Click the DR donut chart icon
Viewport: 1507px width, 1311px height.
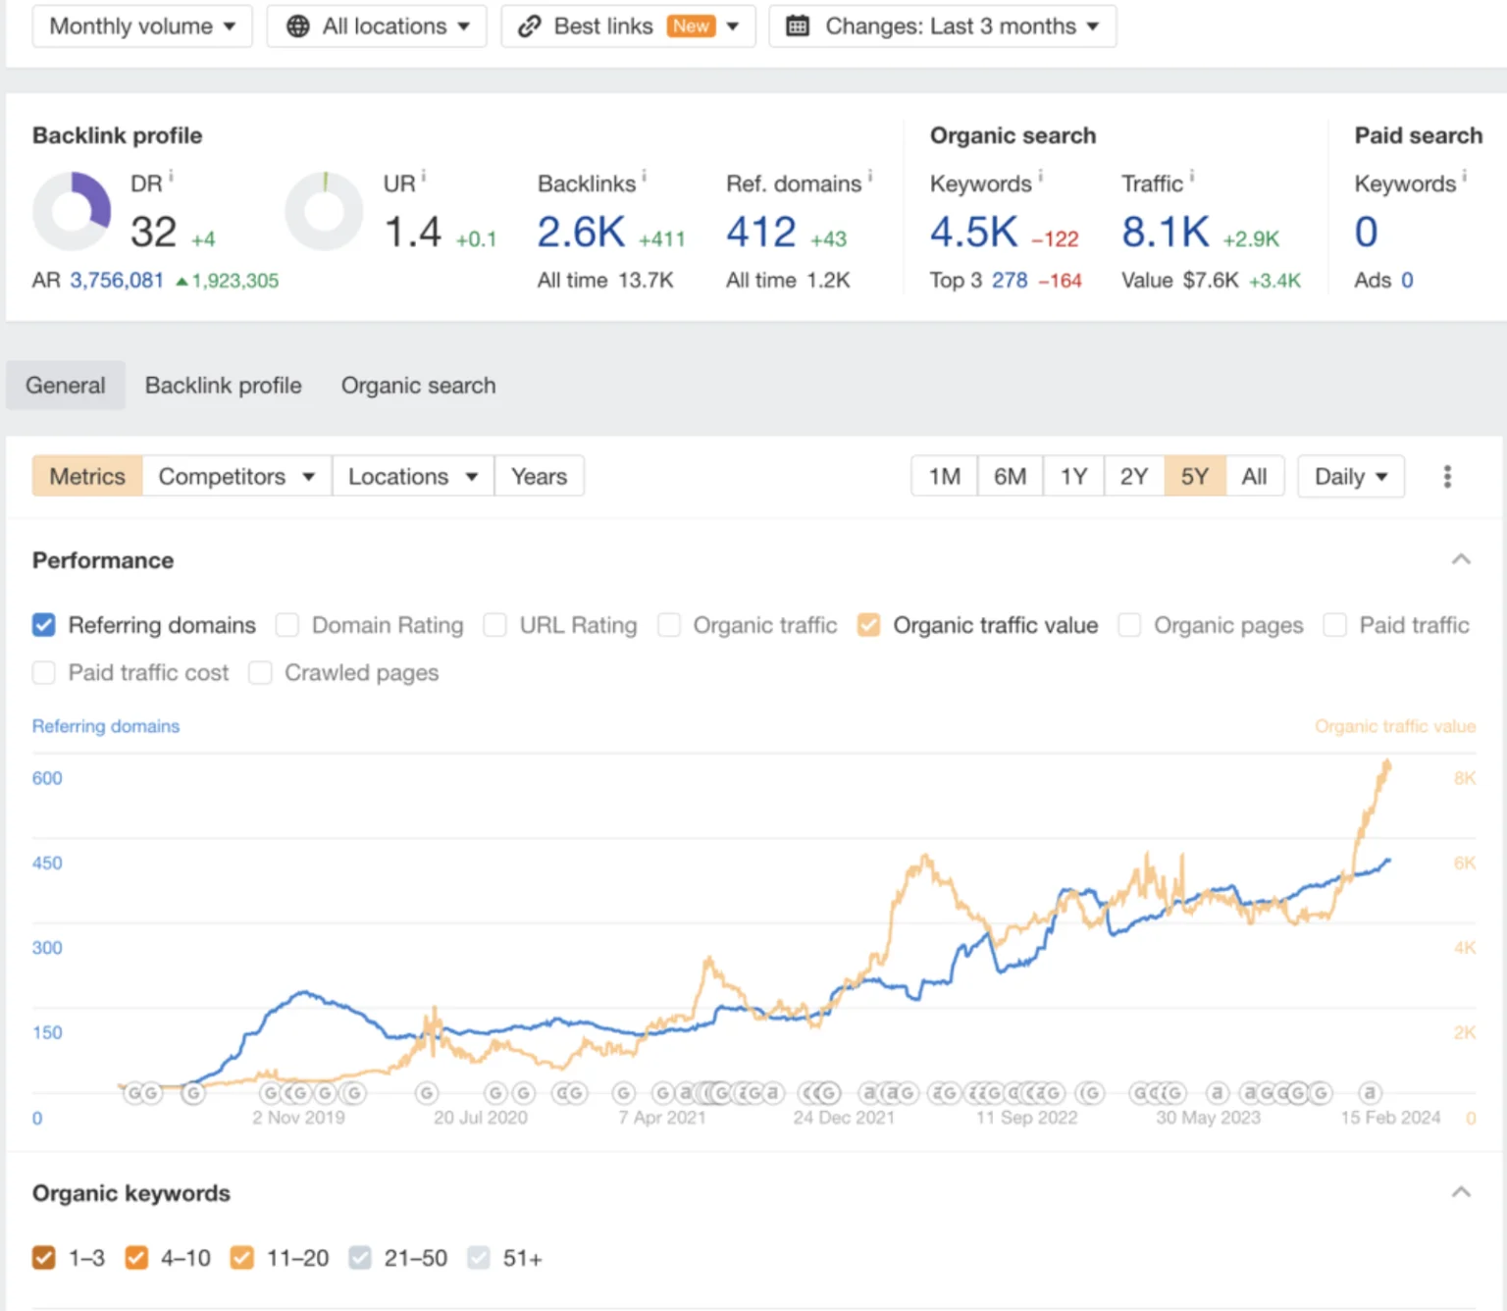pos(72,211)
